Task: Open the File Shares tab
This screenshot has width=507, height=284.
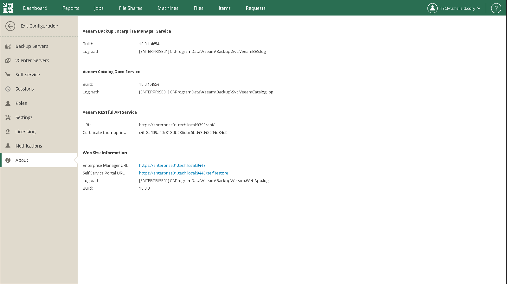Action: coord(131,8)
